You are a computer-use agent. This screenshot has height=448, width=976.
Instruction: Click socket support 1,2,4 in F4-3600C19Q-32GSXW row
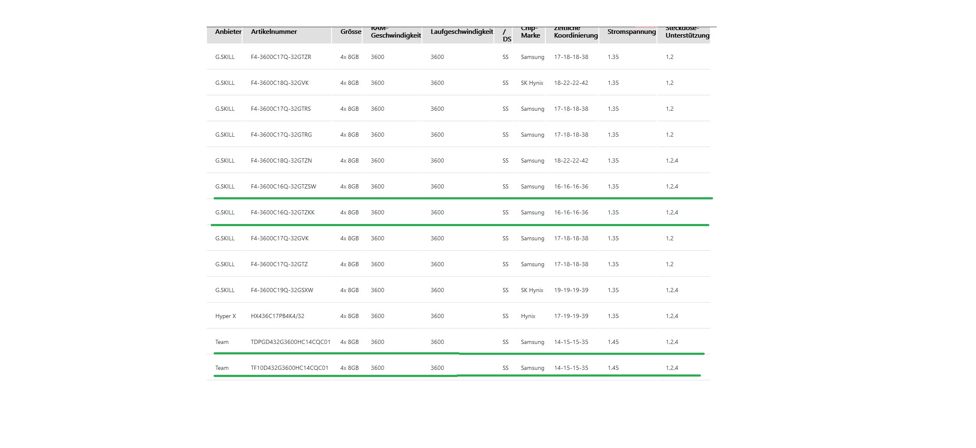[672, 290]
